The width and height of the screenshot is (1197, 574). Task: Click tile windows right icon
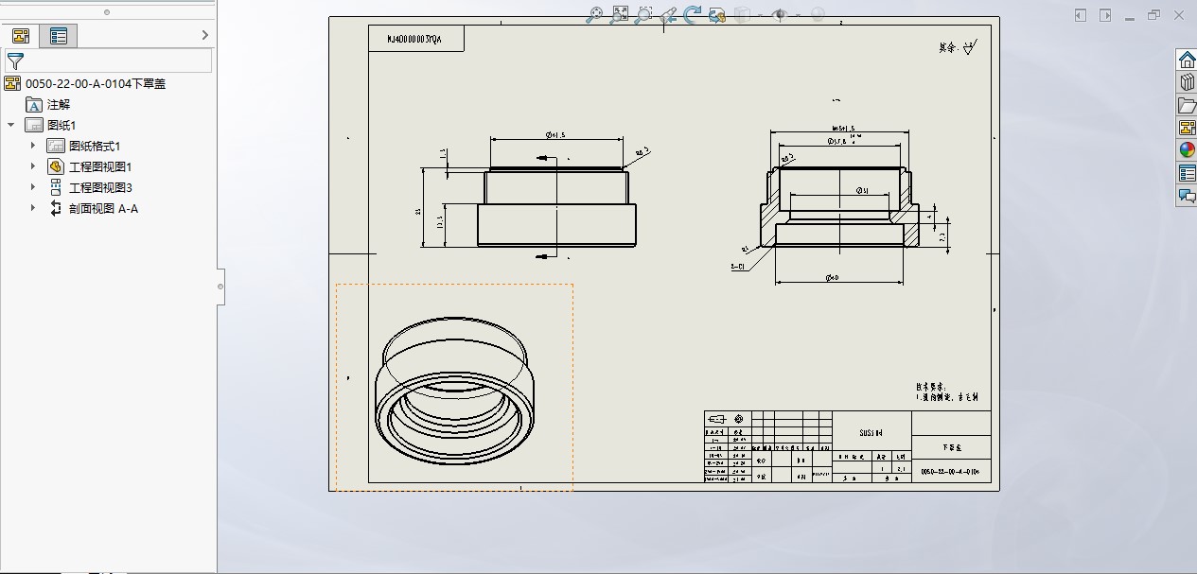tap(1105, 15)
